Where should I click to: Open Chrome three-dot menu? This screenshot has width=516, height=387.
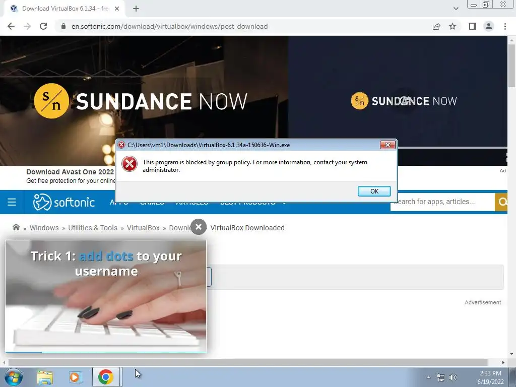pos(505,26)
